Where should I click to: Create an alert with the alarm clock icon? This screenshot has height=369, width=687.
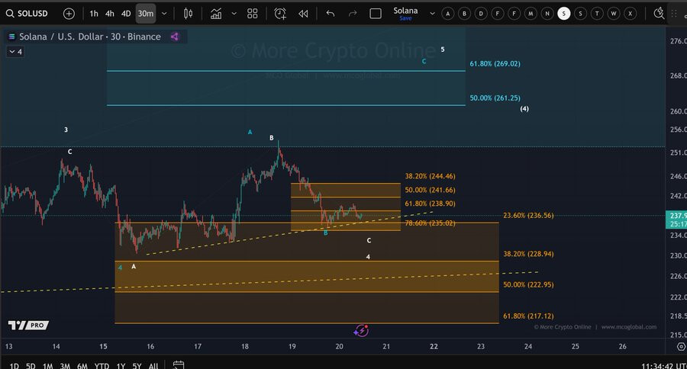pos(280,14)
